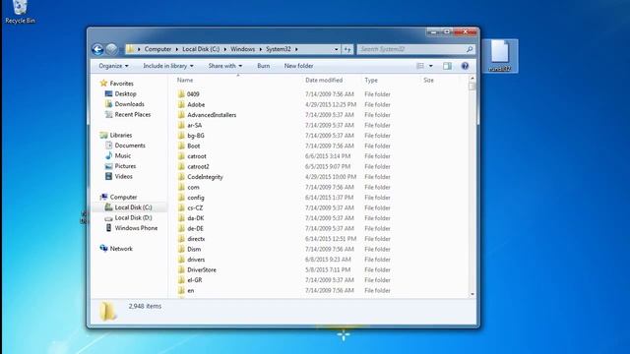The height and width of the screenshot is (354, 630).
Task: Select the catroot folder icon
Action: tap(181, 156)
